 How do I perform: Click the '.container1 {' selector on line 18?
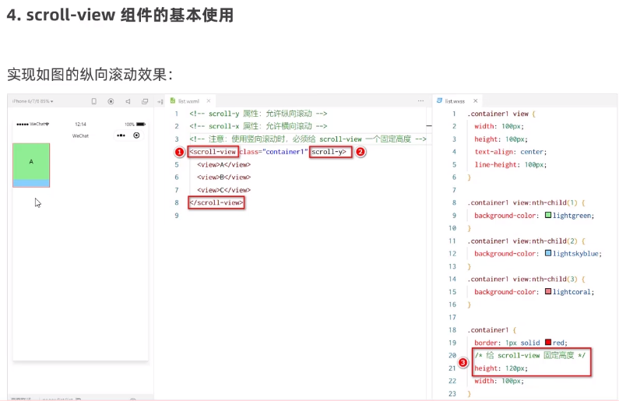click(x=492, y=330)
